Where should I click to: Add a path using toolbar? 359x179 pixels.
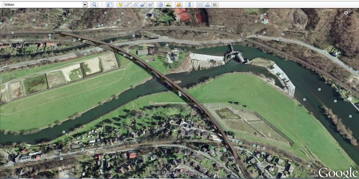pos(136,5)
